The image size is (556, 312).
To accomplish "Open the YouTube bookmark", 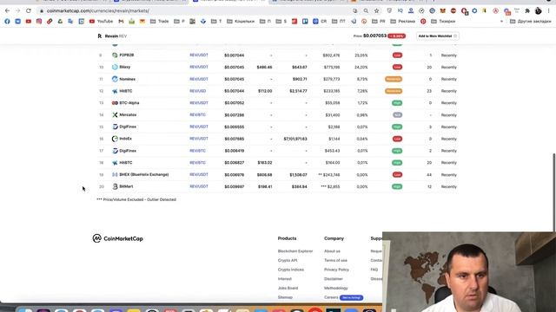I will click(x=102, y=21).
